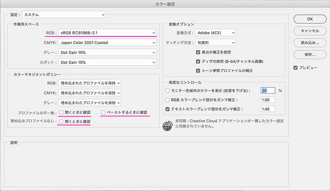330x191 pixels.
Task: Click the 作業用スペース section label
Action: tap(26, 24)
